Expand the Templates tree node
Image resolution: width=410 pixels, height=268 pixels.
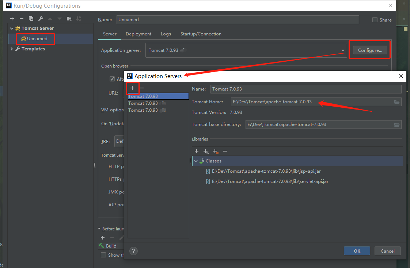(x=11, y=49)
